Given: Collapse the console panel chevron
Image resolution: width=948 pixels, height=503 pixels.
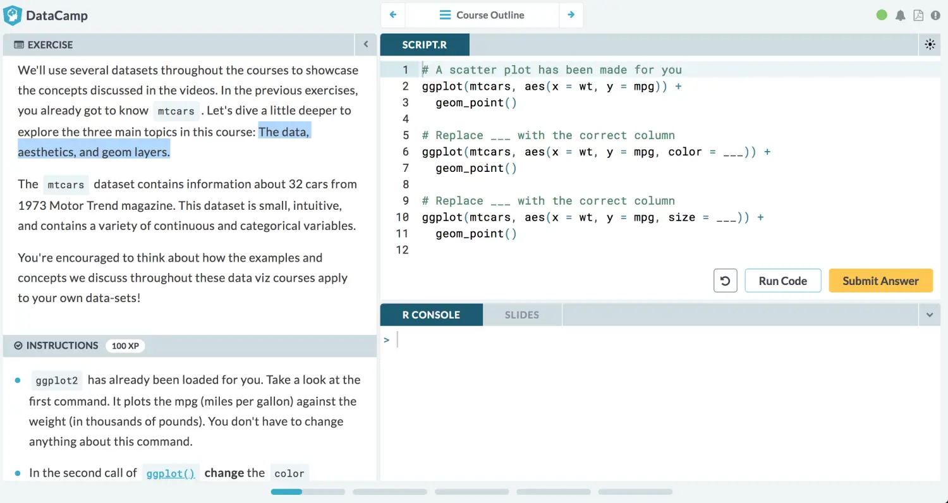Looking at the screenshot, I should [929, 315].
